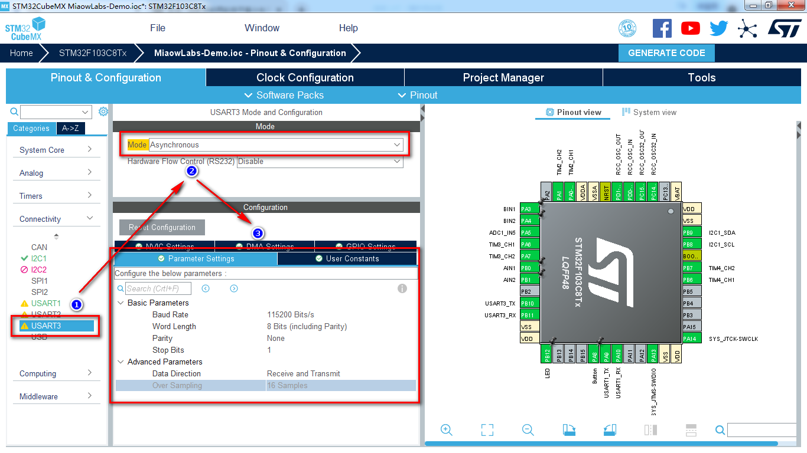Screen dimensions: 807x453
Task: Click the 10-year anniversary badge
Action: [x=628, y=28]
